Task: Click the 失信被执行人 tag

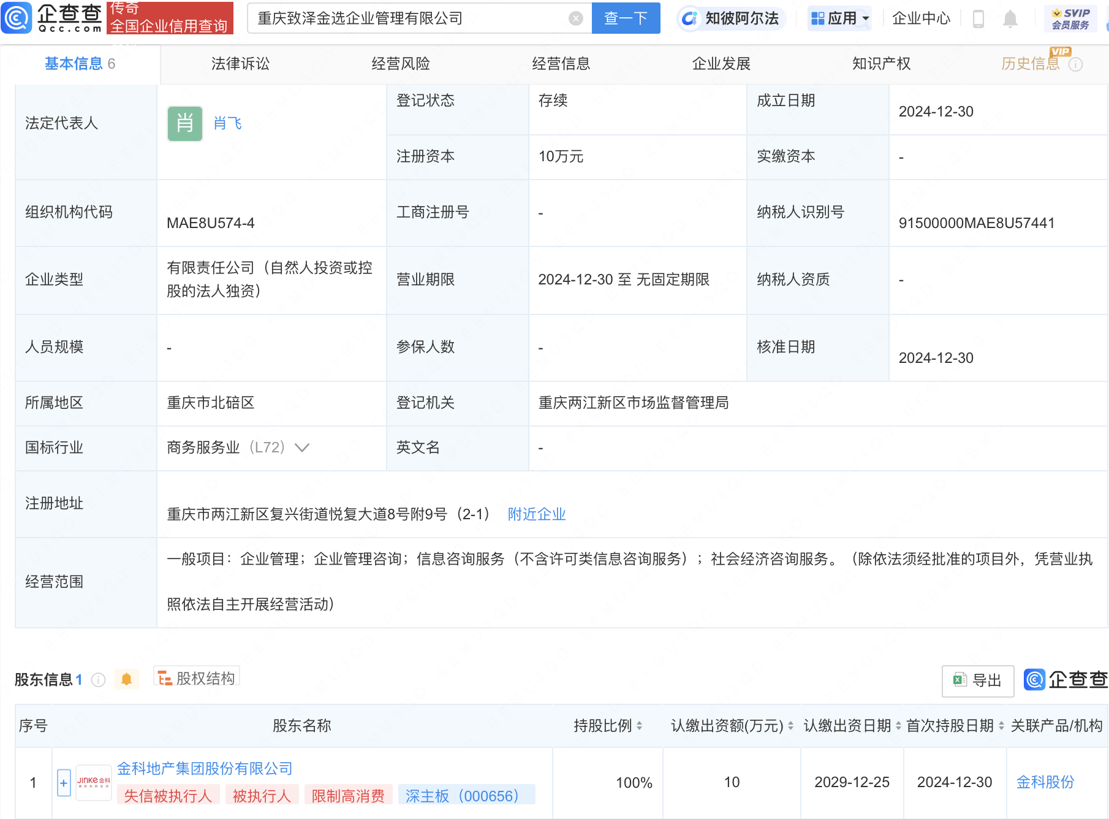Action: tap(168, 796)
